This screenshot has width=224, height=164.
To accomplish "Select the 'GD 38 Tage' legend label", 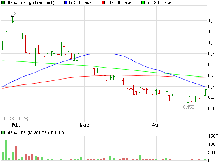I will tap(80, 2).
